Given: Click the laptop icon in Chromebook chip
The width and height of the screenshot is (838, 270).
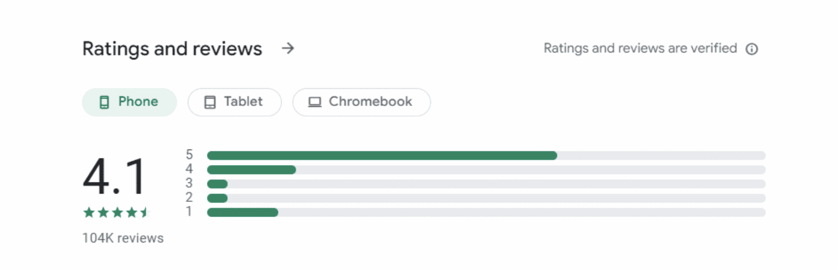Looking at the screenshot, I should pyautogui.click(x=315, y=102).
